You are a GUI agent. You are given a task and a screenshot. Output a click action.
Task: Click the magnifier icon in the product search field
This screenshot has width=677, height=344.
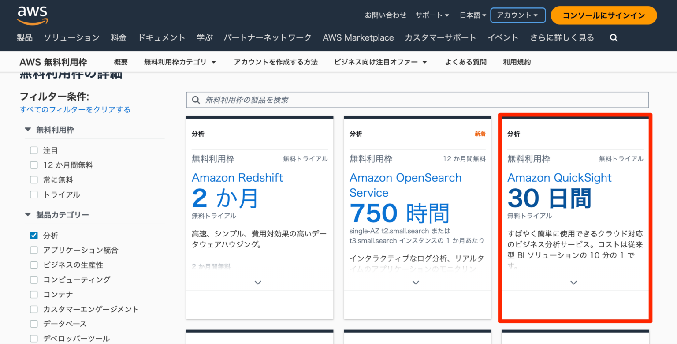coord(196,100)
